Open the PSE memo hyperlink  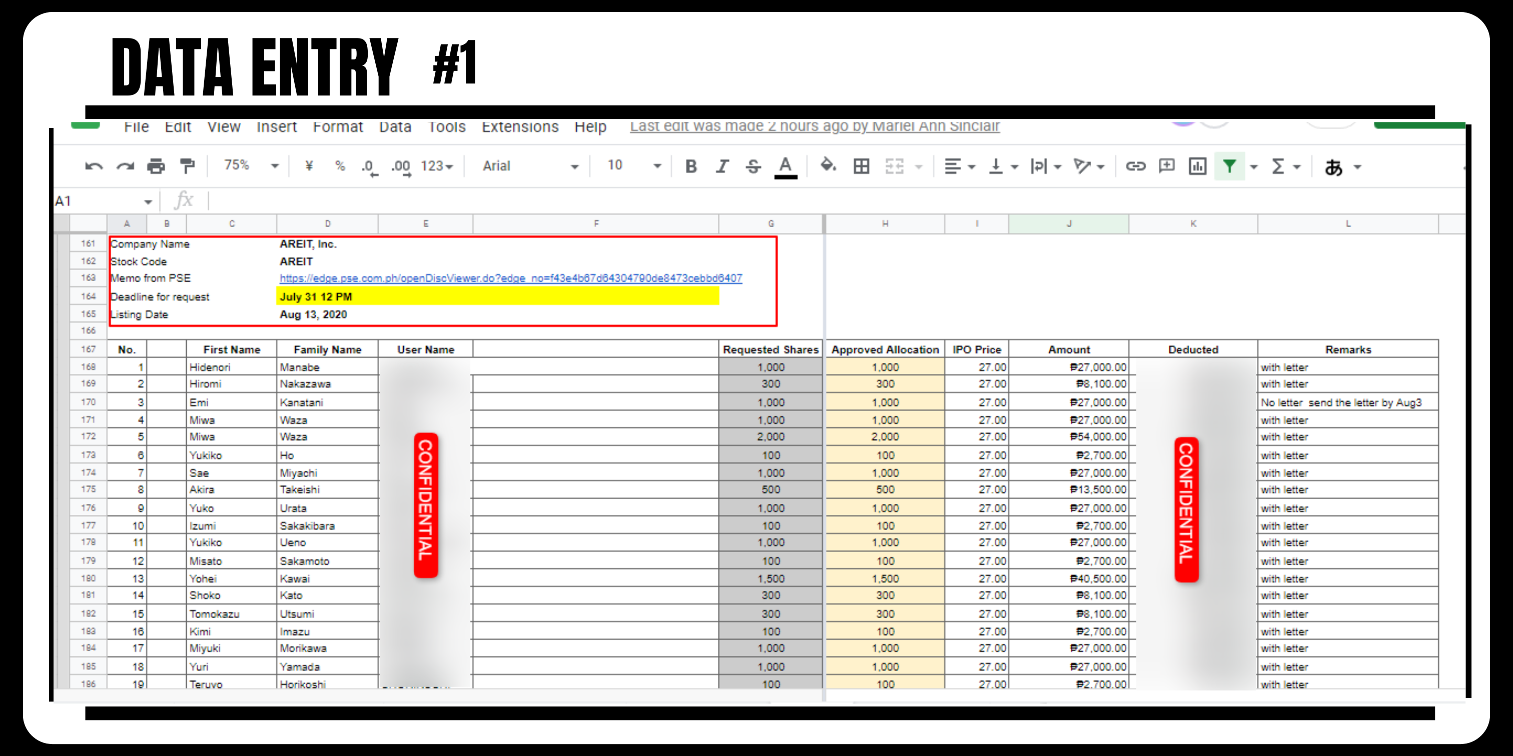[510, 278]
